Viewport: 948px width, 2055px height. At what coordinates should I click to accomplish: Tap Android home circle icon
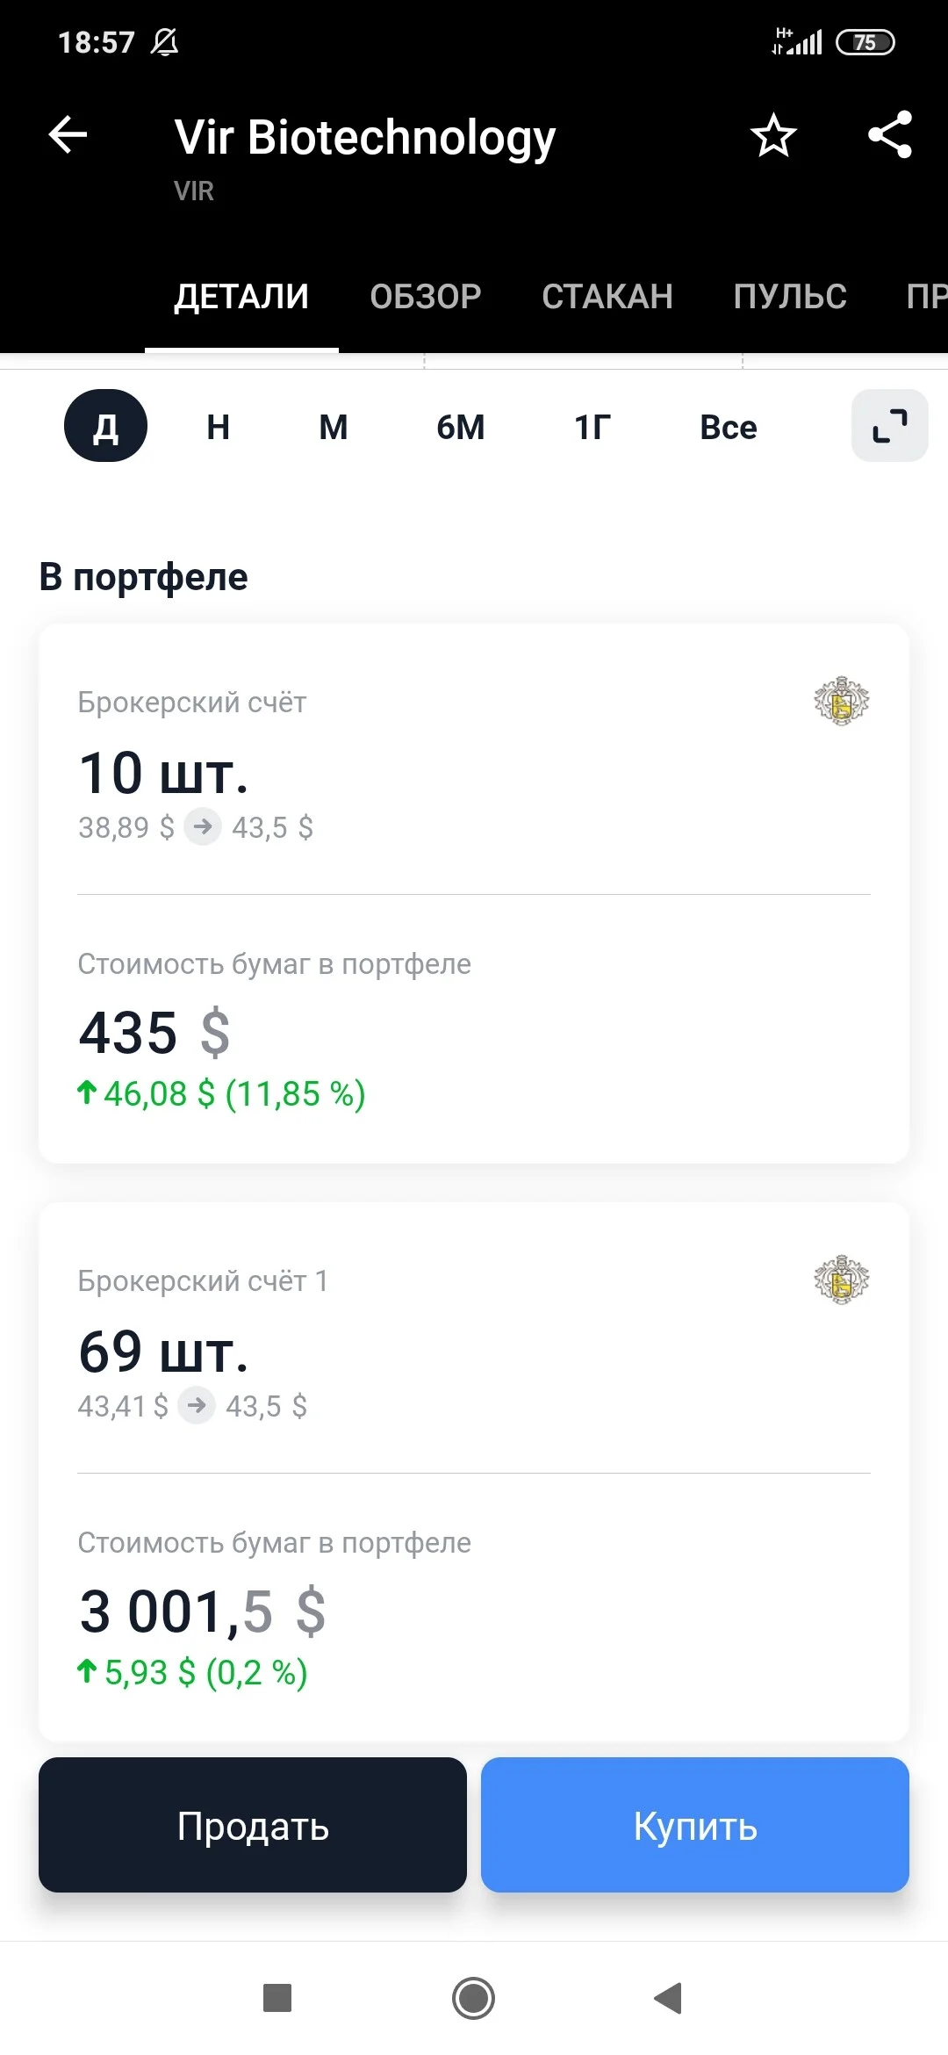pyautogui.click(x=473, y=1998)
